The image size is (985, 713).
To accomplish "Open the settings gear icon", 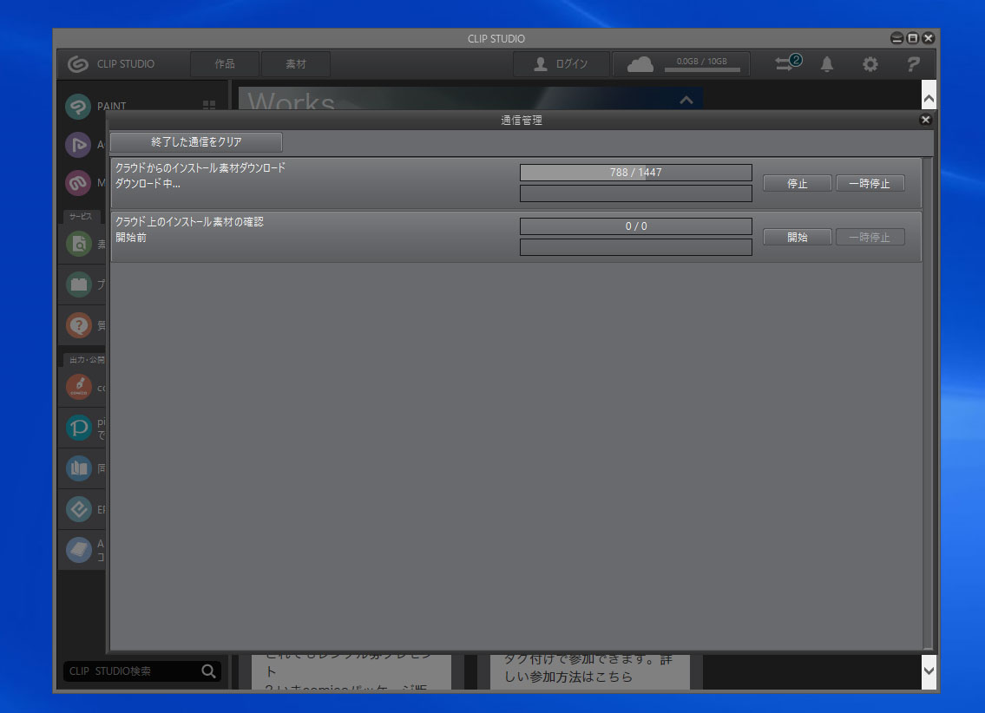I will [870, 64].
